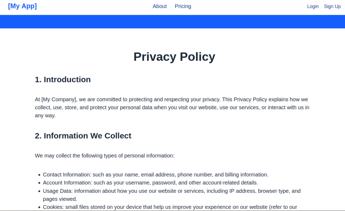Viewport: 345px width, 211px height.
Task: Click the Contact Information bullet item
Action: tap(156, 175)
